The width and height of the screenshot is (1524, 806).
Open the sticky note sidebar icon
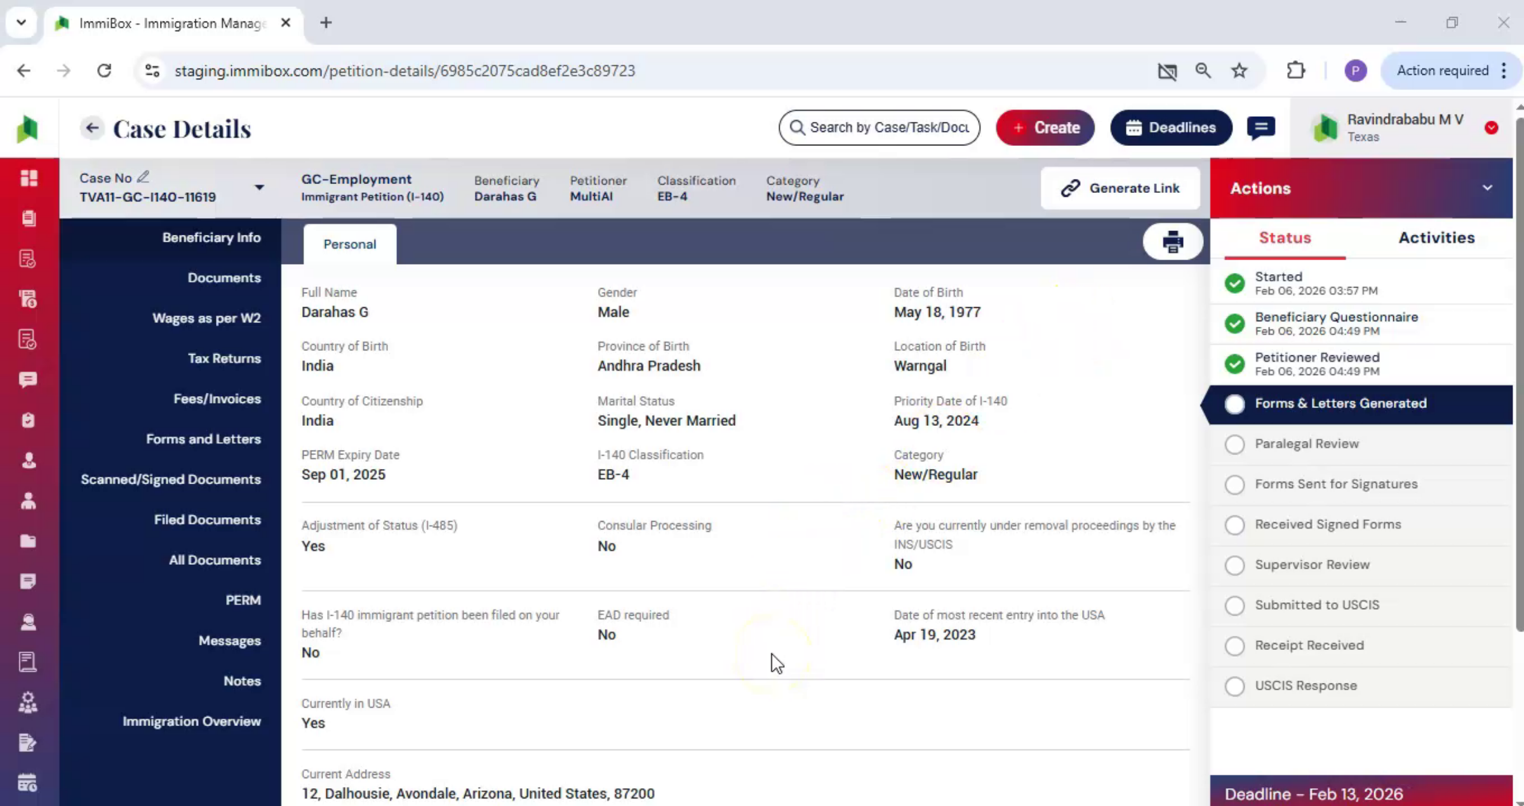pyautogui.click(x=29, y=581)
